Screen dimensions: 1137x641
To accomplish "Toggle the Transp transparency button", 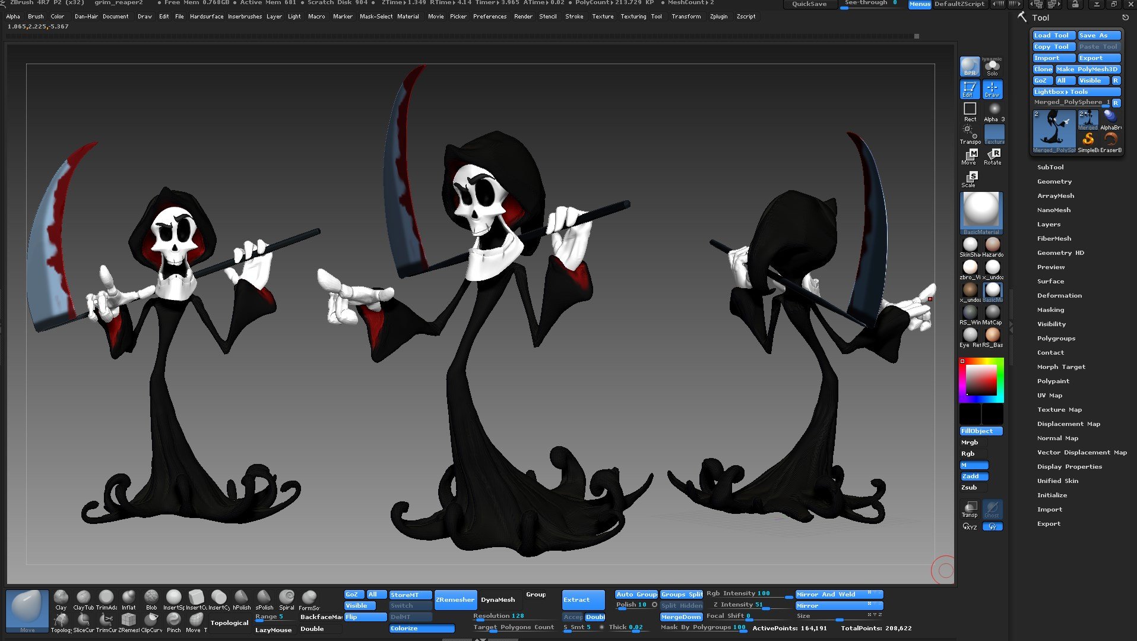I will (x=970, y=509).
